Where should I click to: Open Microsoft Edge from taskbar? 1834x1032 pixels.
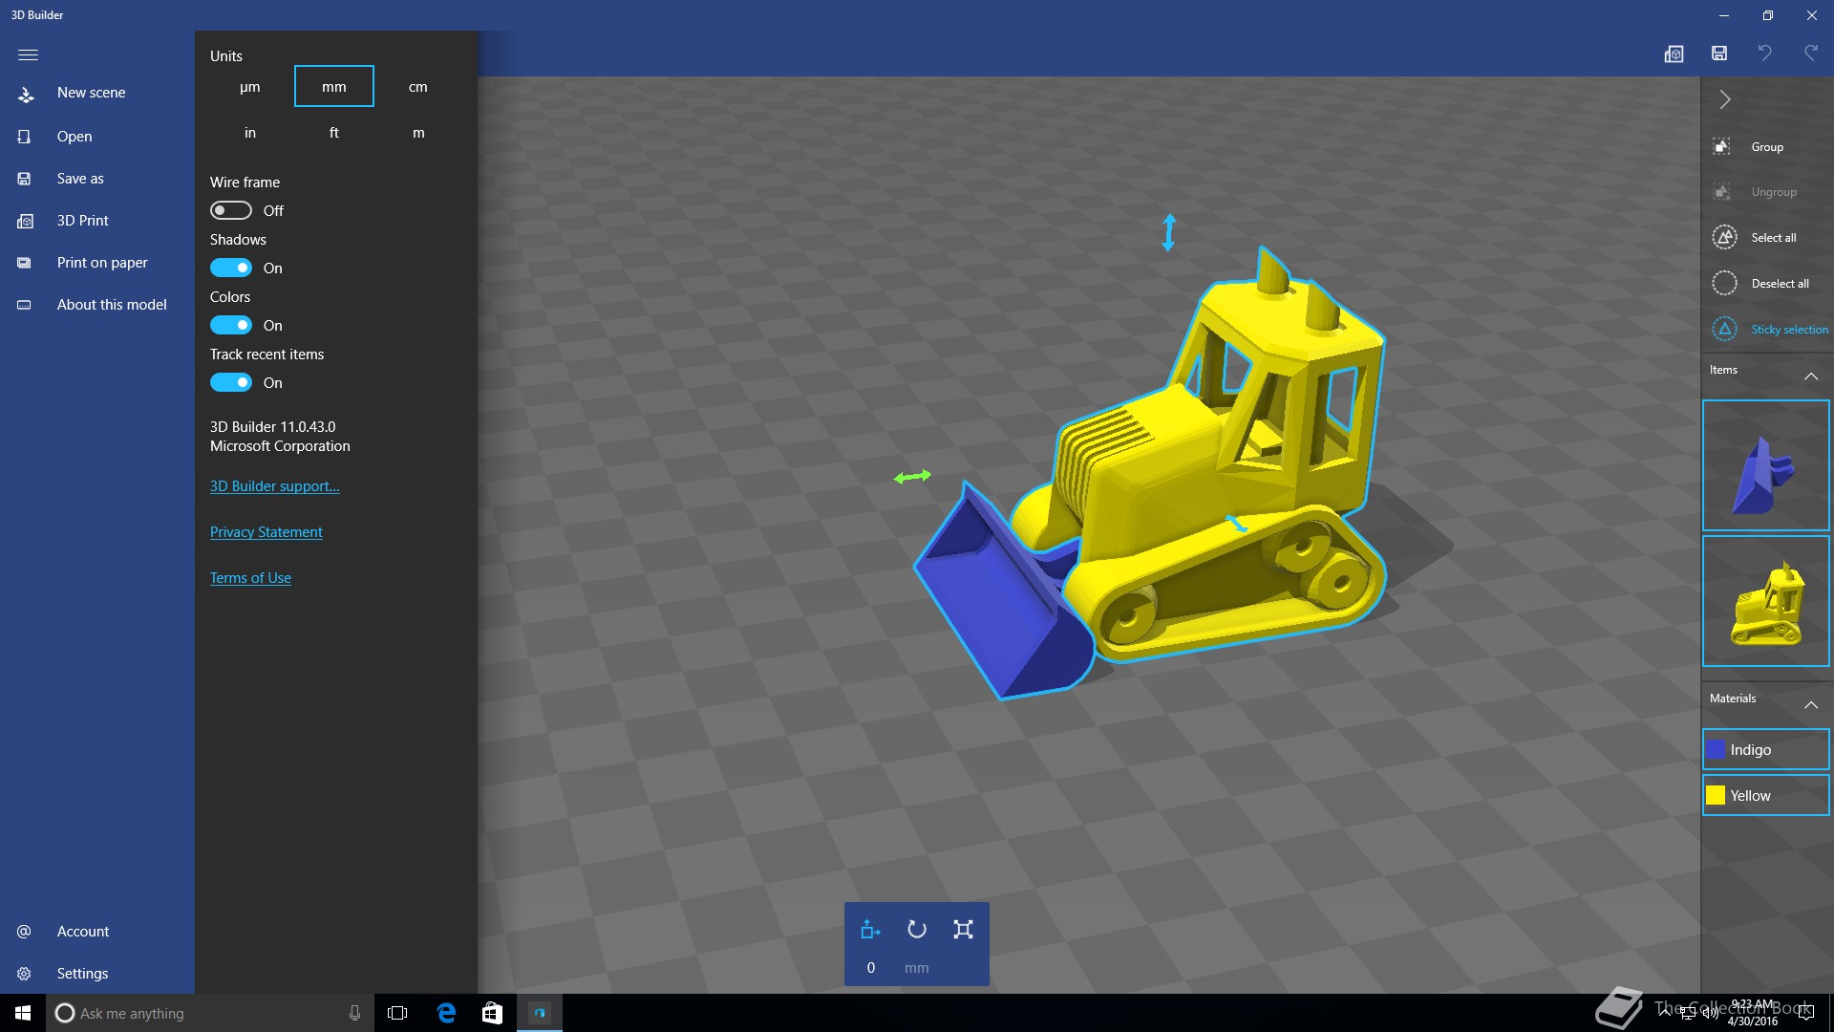(x=446, y=1013)
